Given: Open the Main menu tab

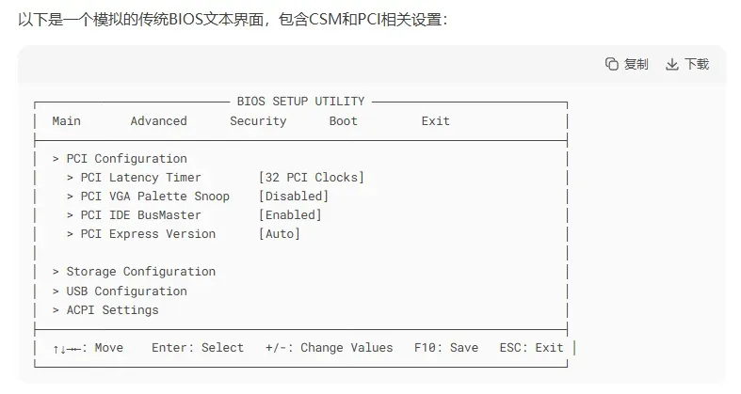Looking at the screenshot, I should coord(66,121).
